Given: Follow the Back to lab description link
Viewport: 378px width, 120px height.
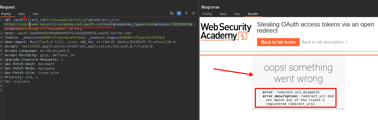Looking at the screenshot, I should click(322, 42).
